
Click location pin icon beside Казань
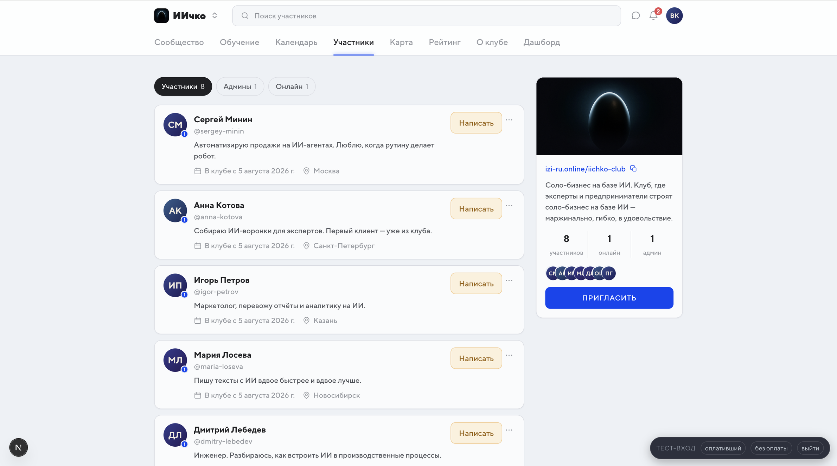point(306,321)
